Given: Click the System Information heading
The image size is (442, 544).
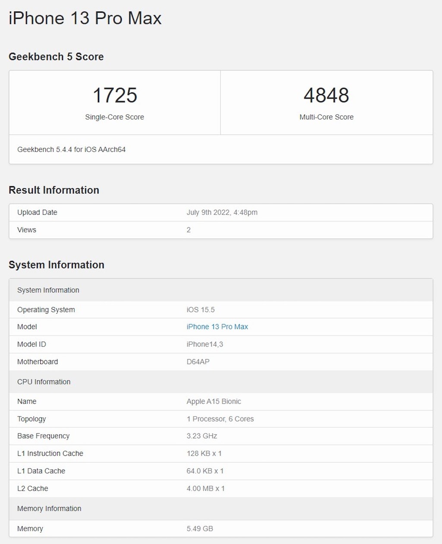Looking at the screenshot, I should tap(57, 264).
